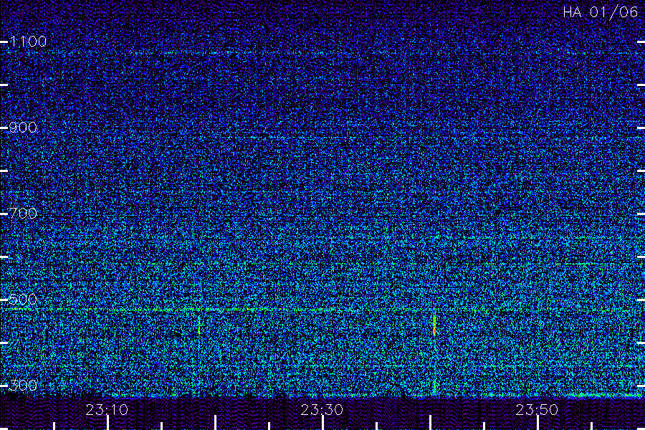Click the 700 frequency axis label

pos(23,214)
